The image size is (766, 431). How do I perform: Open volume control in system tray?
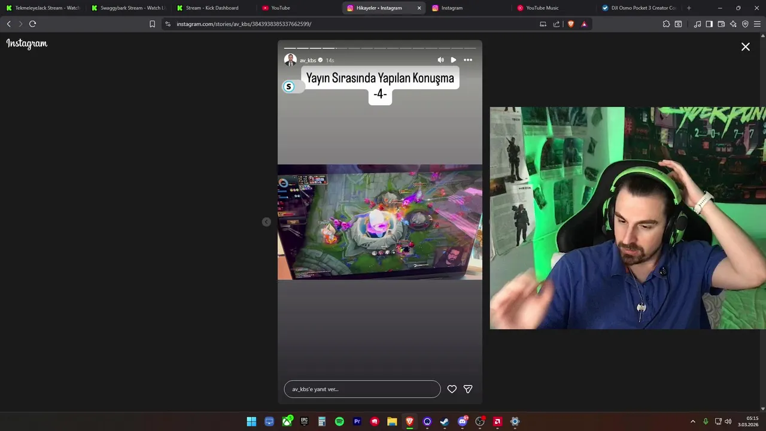(728, 421)
